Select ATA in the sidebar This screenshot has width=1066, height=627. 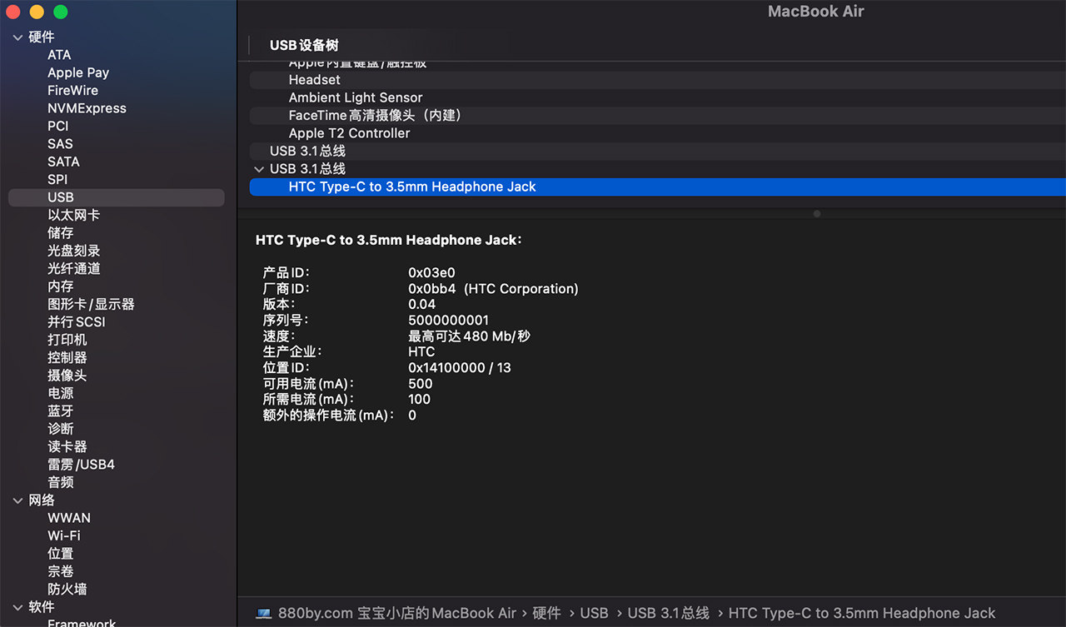tap(59, 55)
